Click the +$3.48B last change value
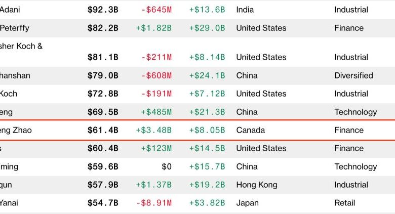 153,130
